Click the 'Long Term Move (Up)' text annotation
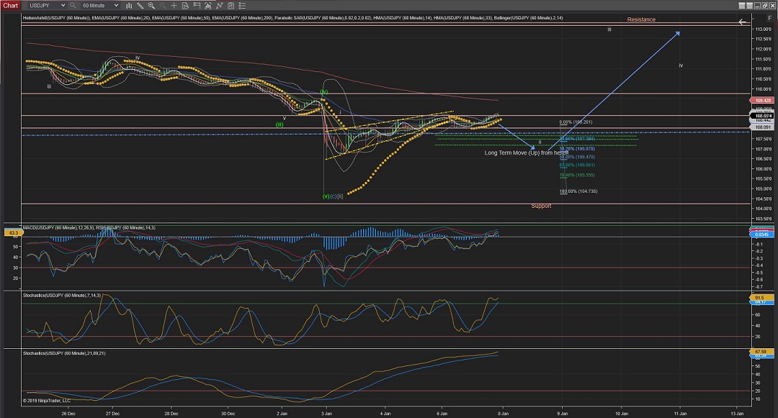This screenshot has width=778, height=418. (526, 153)
